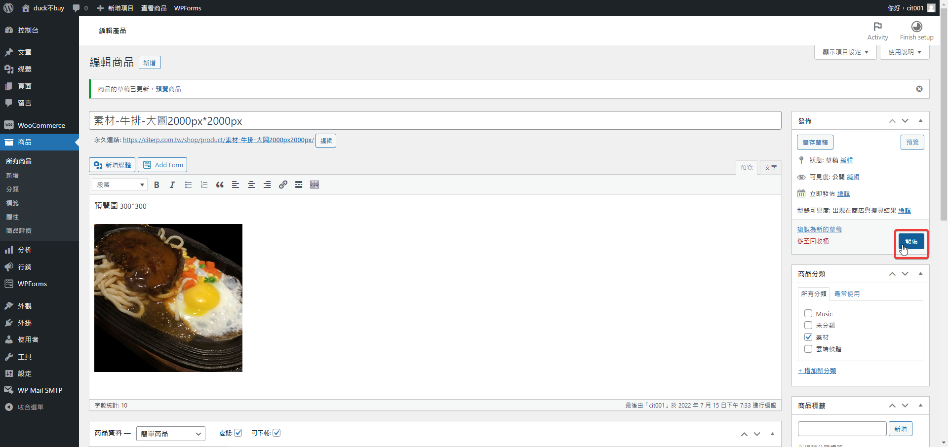
Task: Dismiss the draft updated notice
Action: pos(919,89)
